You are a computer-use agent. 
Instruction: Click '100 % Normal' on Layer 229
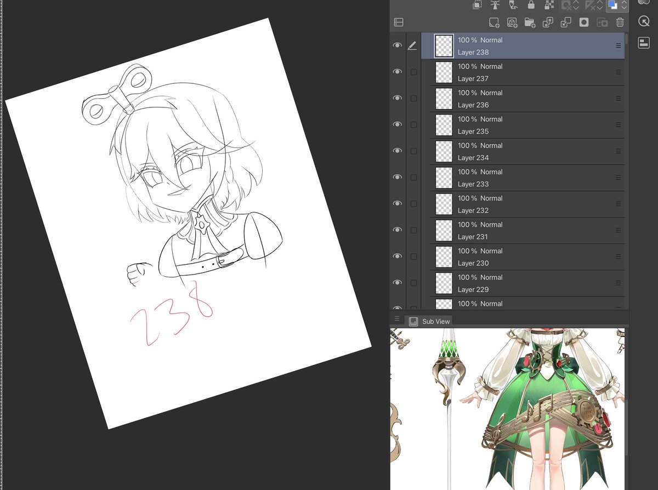point(480,277)
